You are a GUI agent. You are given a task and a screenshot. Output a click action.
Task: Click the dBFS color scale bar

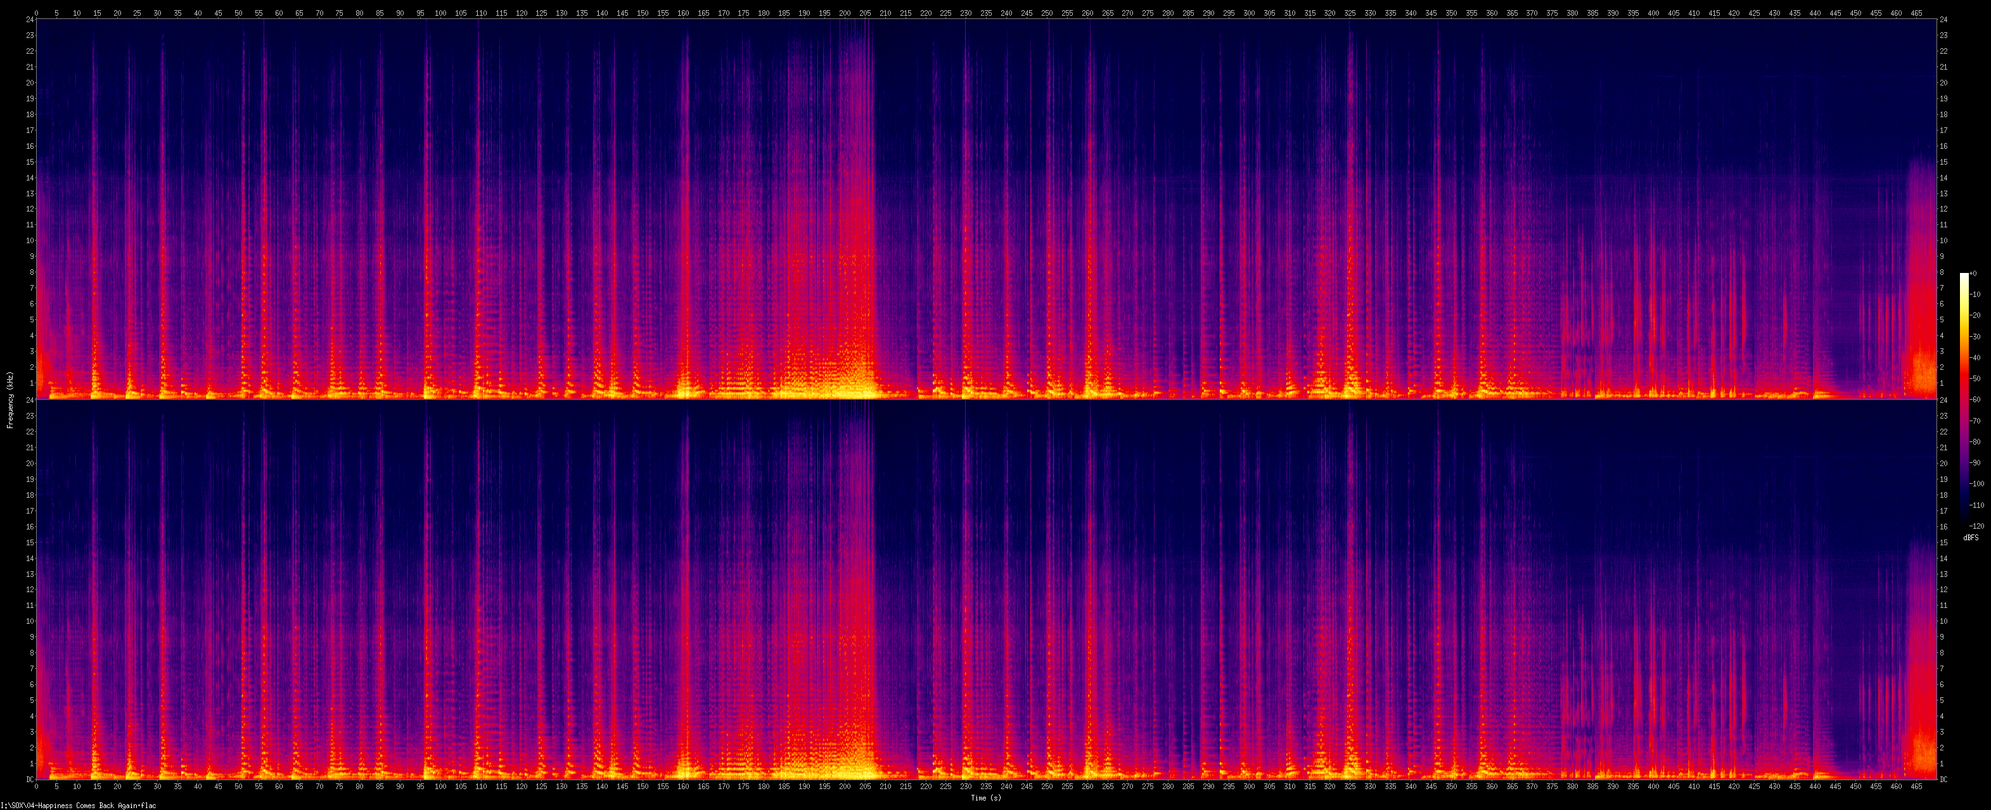1964,398
